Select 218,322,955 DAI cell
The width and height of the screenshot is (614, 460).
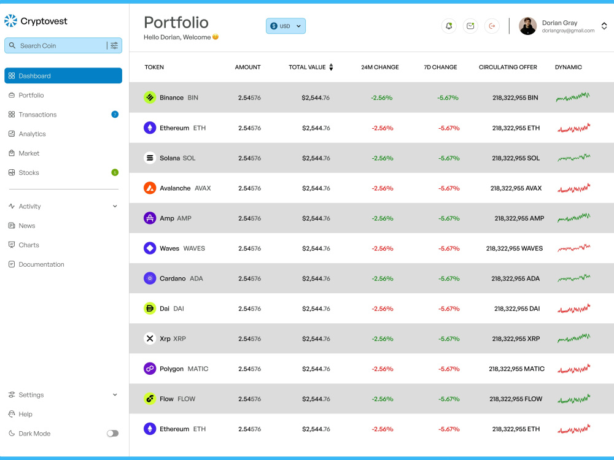[517, 309]
